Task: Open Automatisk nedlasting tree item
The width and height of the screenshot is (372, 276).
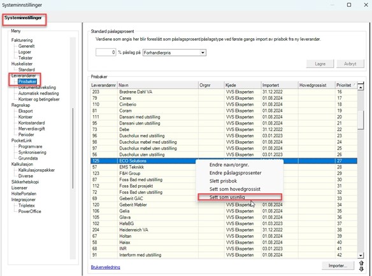Action: (38, 93)
